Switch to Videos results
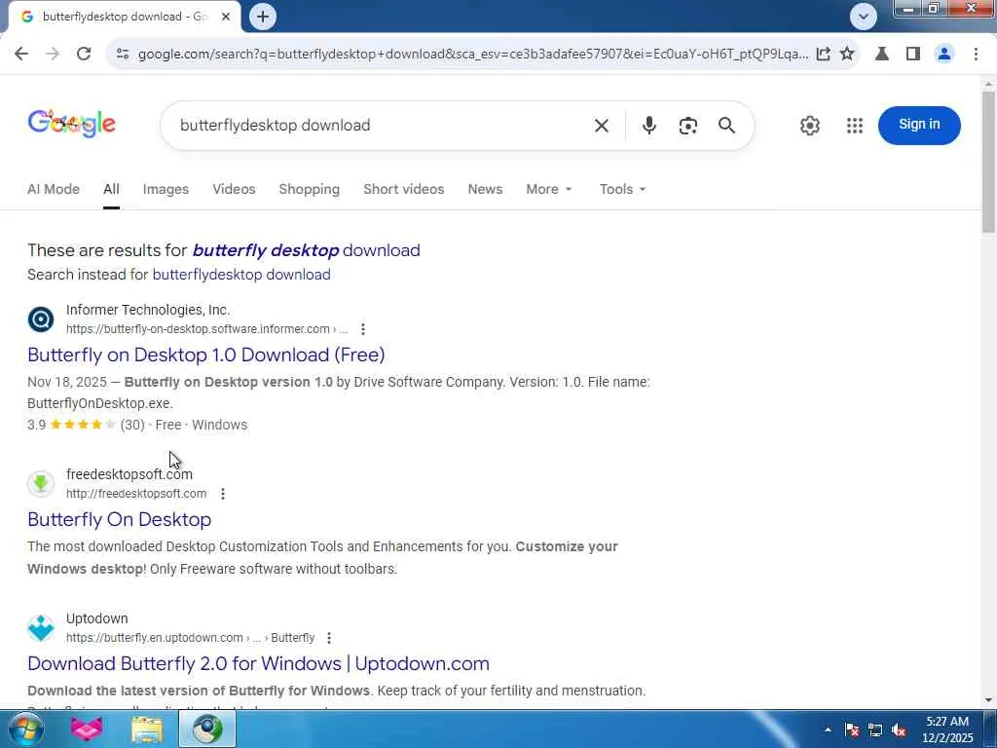997x748 pixels. tap(234, 189)
